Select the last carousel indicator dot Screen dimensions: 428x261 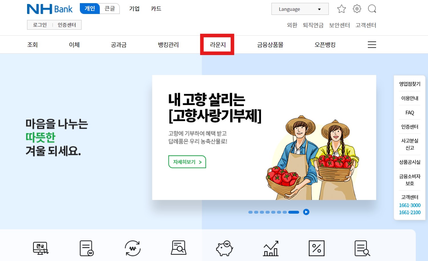coord(293,212)
